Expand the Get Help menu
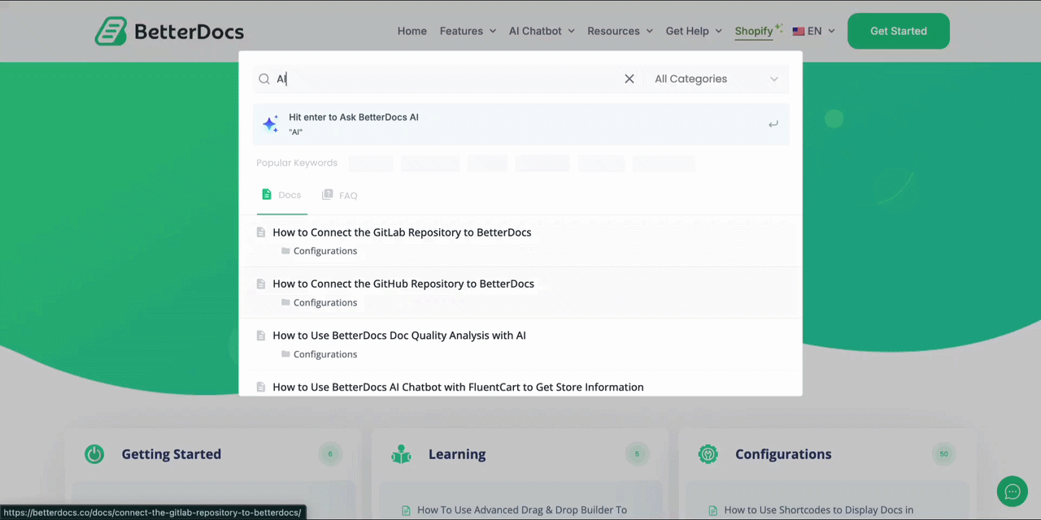Image resolution: width=1041 pixels, height=520 pixels. (694, 31)
